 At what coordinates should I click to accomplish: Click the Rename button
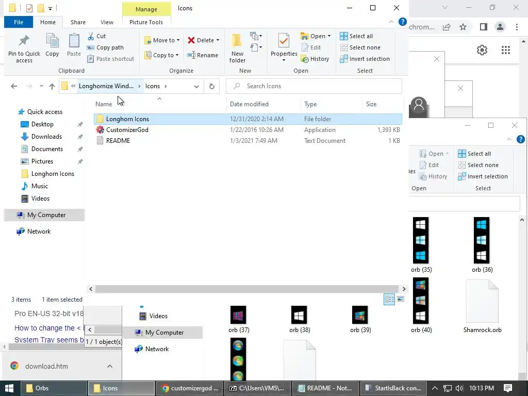click(x=203, y=55)
